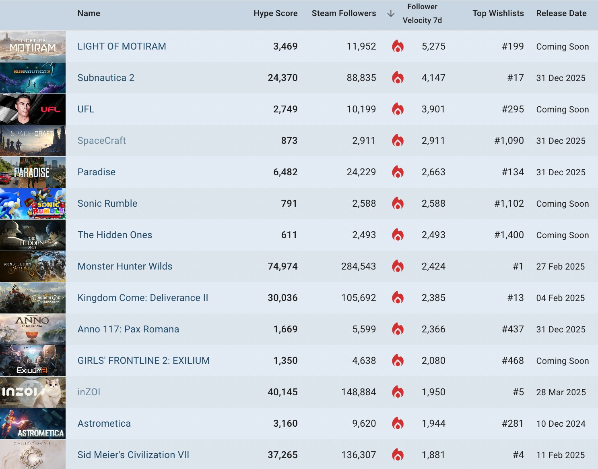Click the flame icon in LIGHT OF MOTIRAM row
The width and height of the screenshot is (598, 469).
click(x=398, y=46)
